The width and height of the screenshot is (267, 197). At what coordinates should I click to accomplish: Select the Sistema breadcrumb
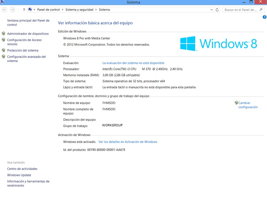coord(104,10)
